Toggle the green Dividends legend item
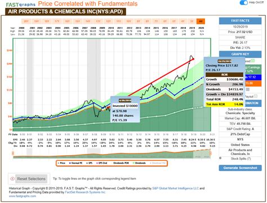Screen dimensions: 267x203 tap(139, 163)
